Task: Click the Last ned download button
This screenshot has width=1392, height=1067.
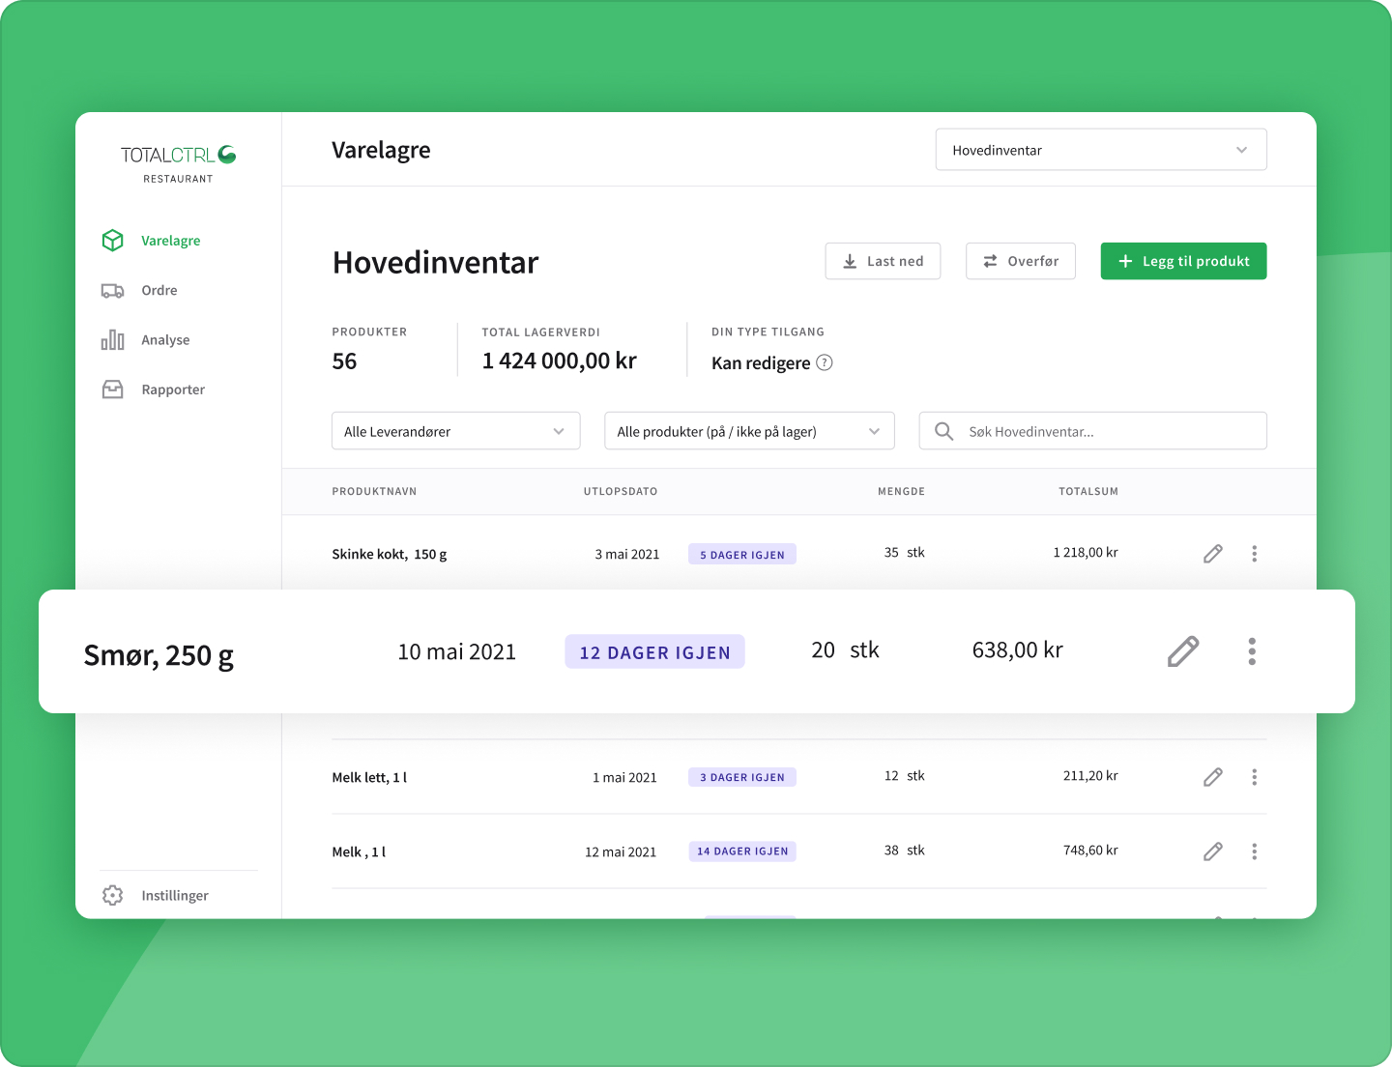Action: [x=883, y=261]
